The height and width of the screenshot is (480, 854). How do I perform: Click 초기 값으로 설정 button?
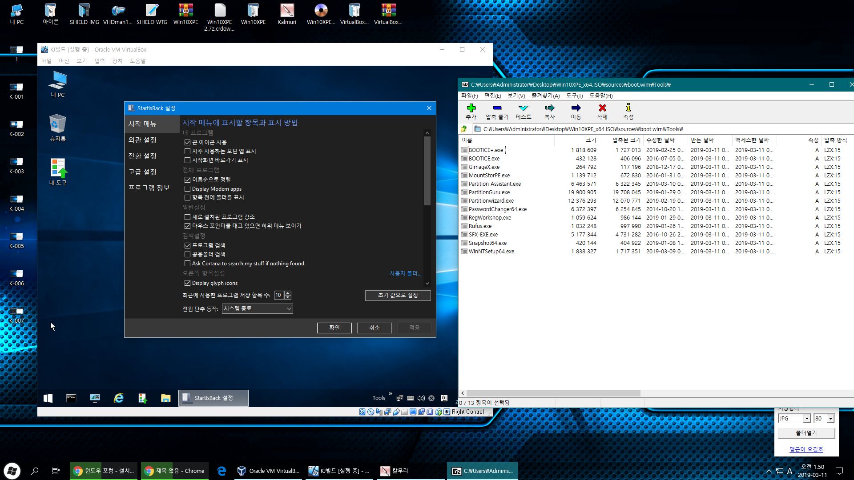coord(398,296)
